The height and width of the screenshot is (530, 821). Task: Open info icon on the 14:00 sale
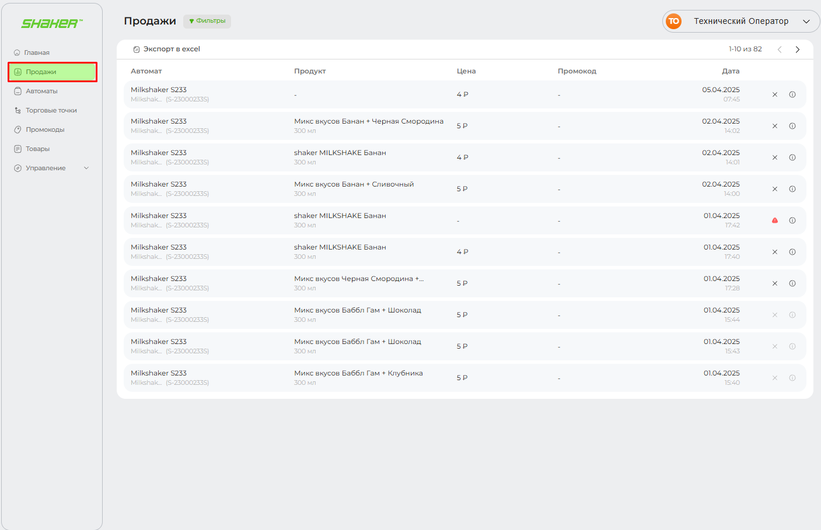[792, 189]
